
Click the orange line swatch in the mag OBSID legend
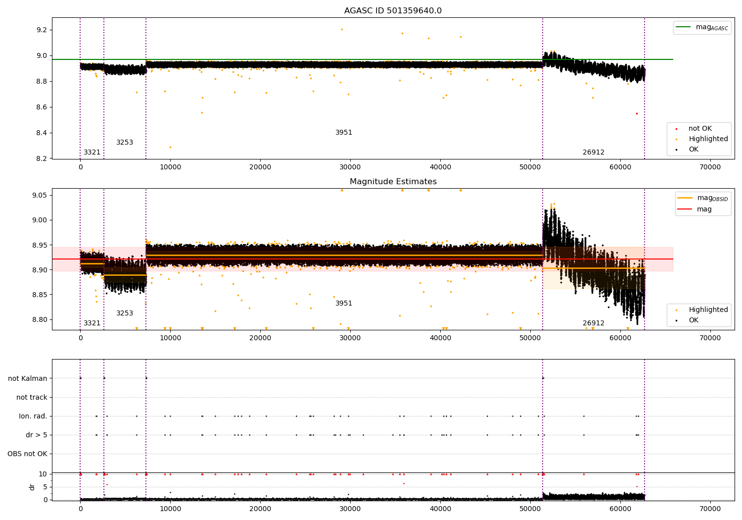[685, 198]
